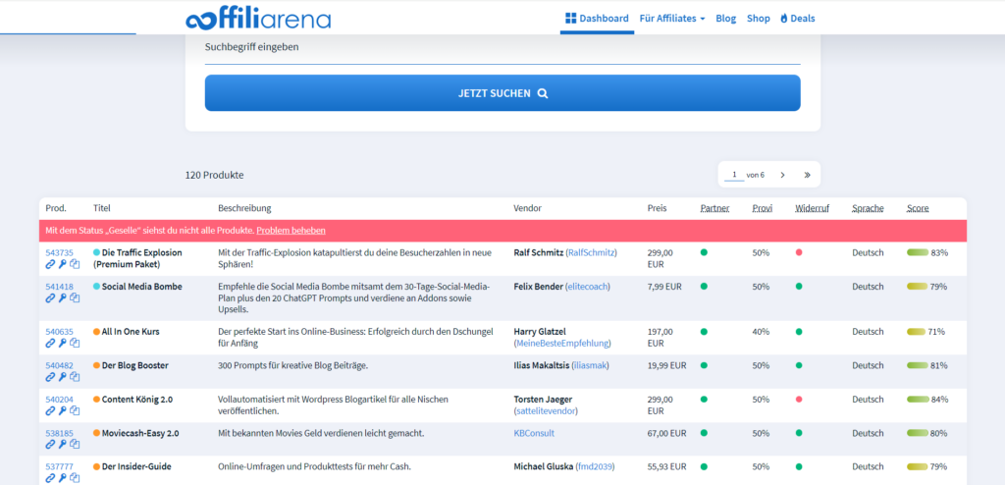1005x485 pixels.
Task: Click the copy icon under product 540635
Action: pos(75,344)
